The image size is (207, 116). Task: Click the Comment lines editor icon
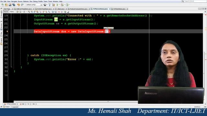point(65,12)
